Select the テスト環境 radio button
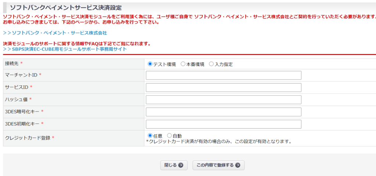376x176 pixels. coord(150,64)
